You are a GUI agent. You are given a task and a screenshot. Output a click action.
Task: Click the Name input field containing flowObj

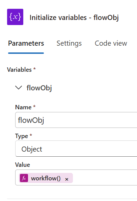tap(76, 120)
